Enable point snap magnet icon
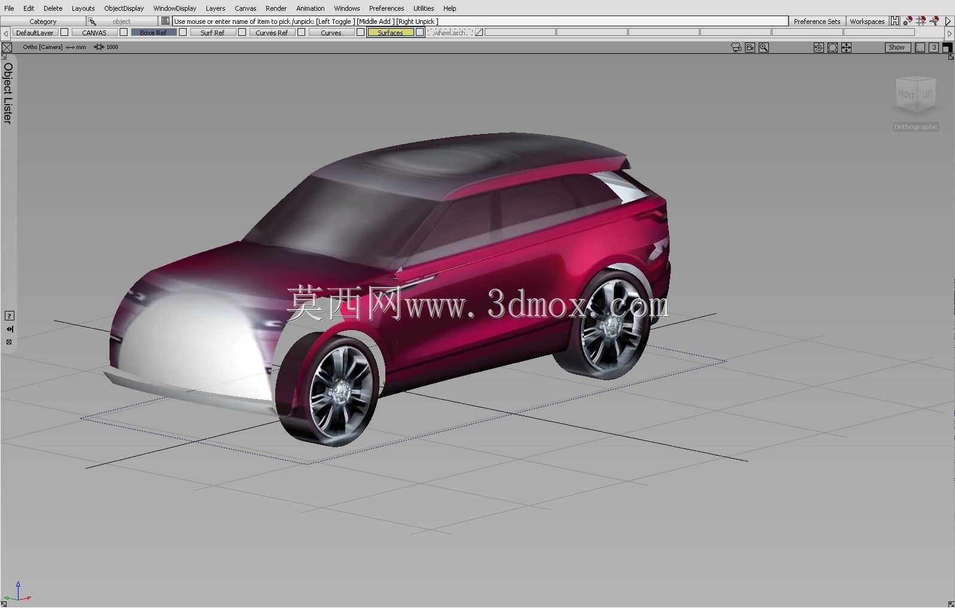The image size is (955, 608). tap(908, 21)
